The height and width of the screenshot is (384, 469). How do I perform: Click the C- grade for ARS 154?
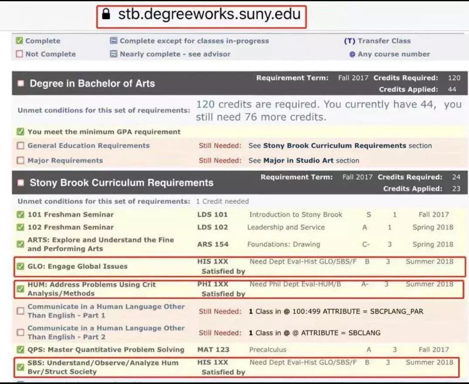coord(366,244)
